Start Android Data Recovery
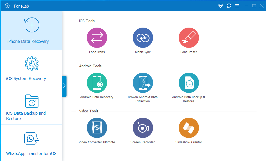 coord(97,83)
